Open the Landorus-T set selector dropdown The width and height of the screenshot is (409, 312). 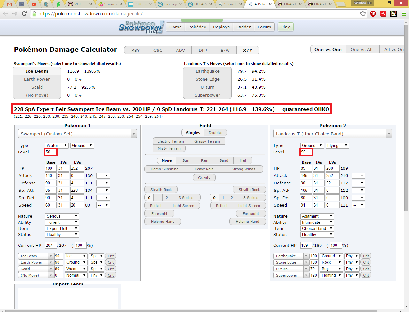click(333, 134)
